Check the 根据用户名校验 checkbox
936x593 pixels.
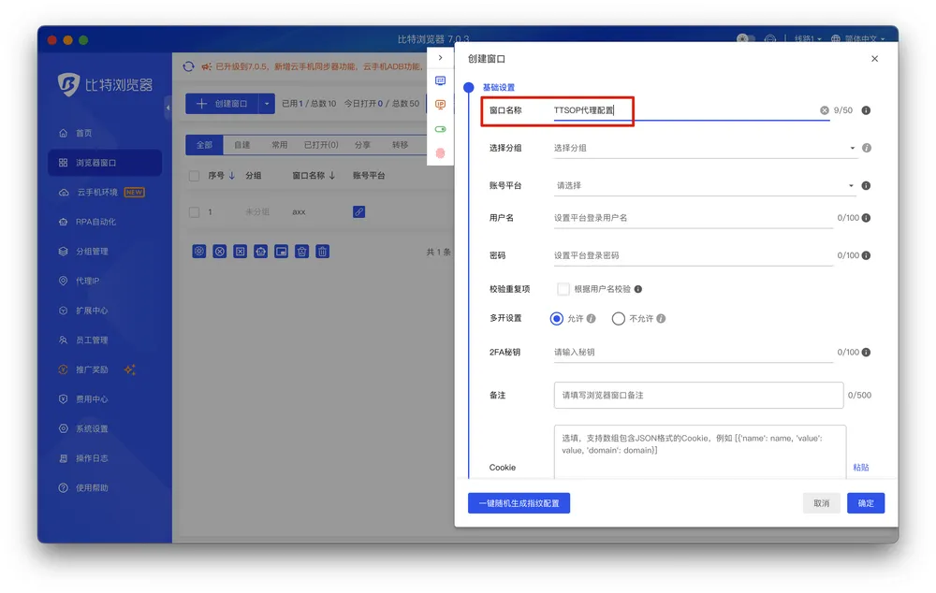pyautogui.click(x=563, y=289)
